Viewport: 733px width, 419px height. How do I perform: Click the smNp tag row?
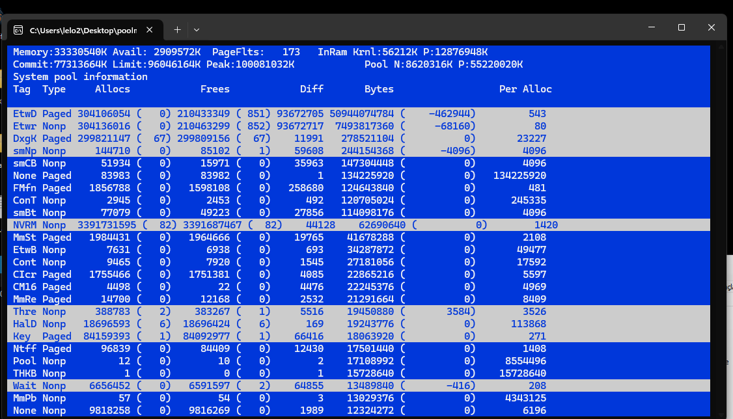359,151
